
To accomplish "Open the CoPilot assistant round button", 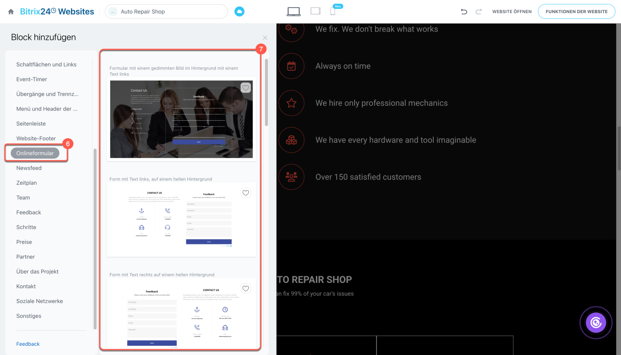I will 596,323.
